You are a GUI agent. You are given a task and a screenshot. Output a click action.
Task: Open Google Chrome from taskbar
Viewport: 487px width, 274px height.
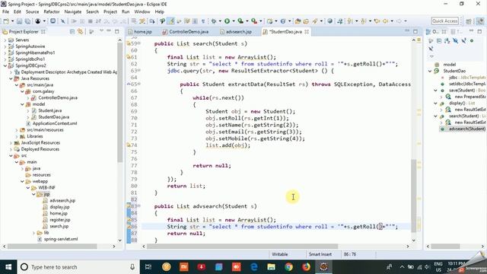pos(288,267)
